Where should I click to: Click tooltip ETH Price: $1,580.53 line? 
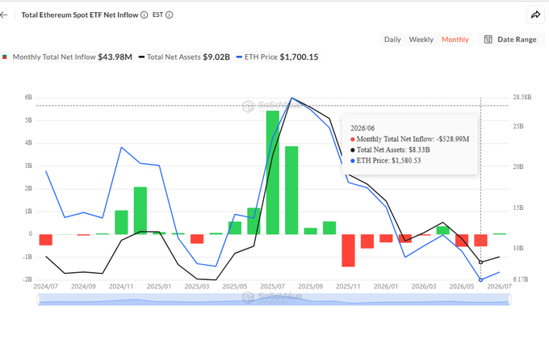click(x=385, y=161)
